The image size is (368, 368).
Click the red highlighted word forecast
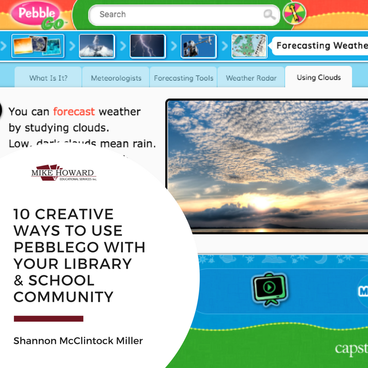pyautogui.click(x=74, y=112)
